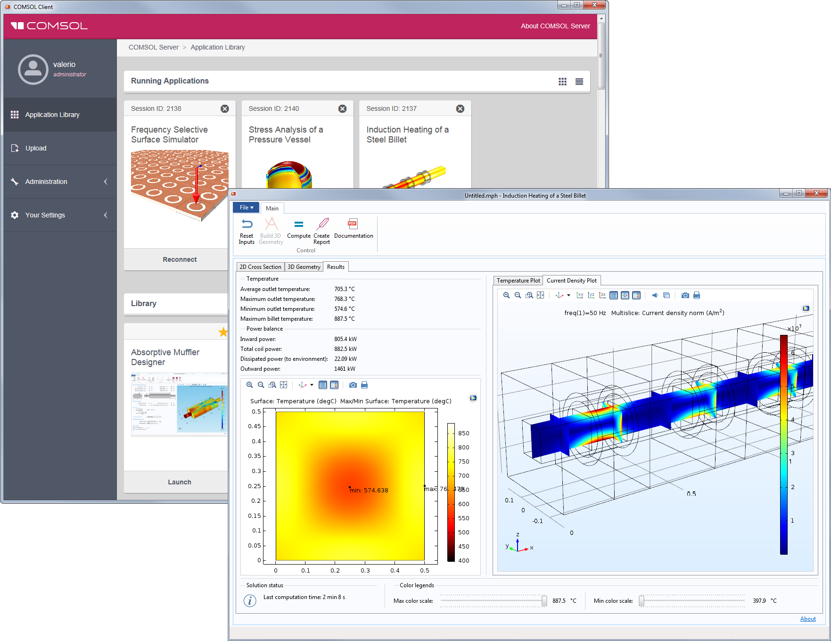Open Application Library in the sidebar

click(60, 115)
